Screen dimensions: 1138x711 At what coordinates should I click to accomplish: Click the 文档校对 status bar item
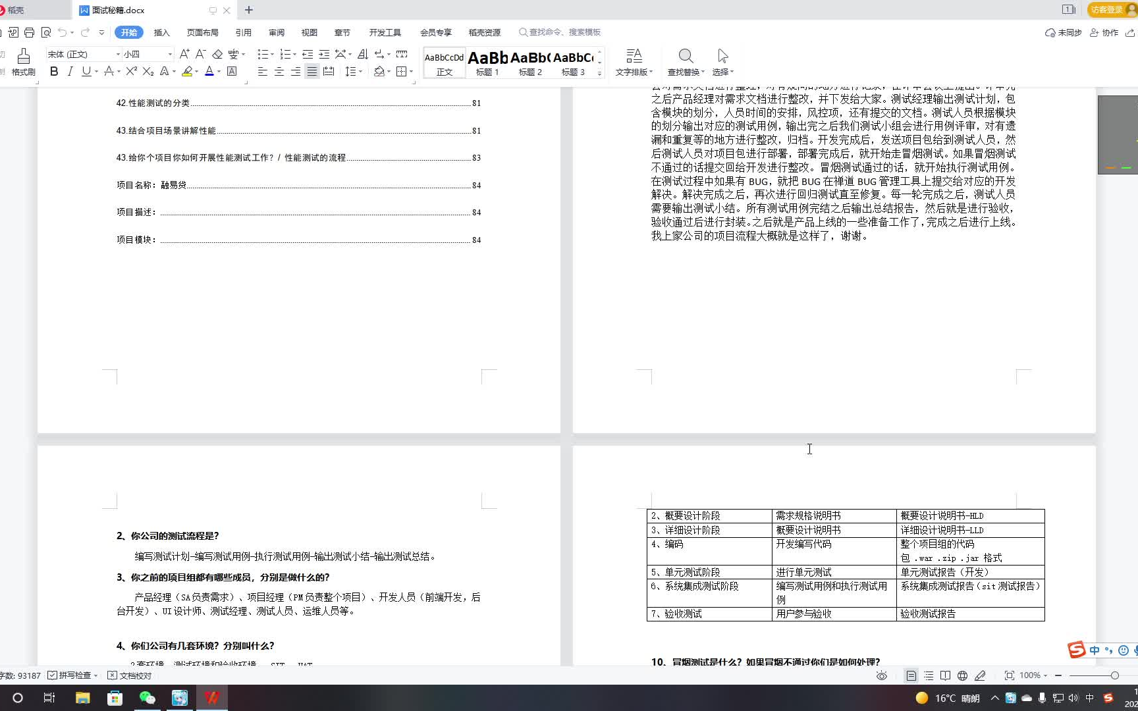tap(130, 675)
